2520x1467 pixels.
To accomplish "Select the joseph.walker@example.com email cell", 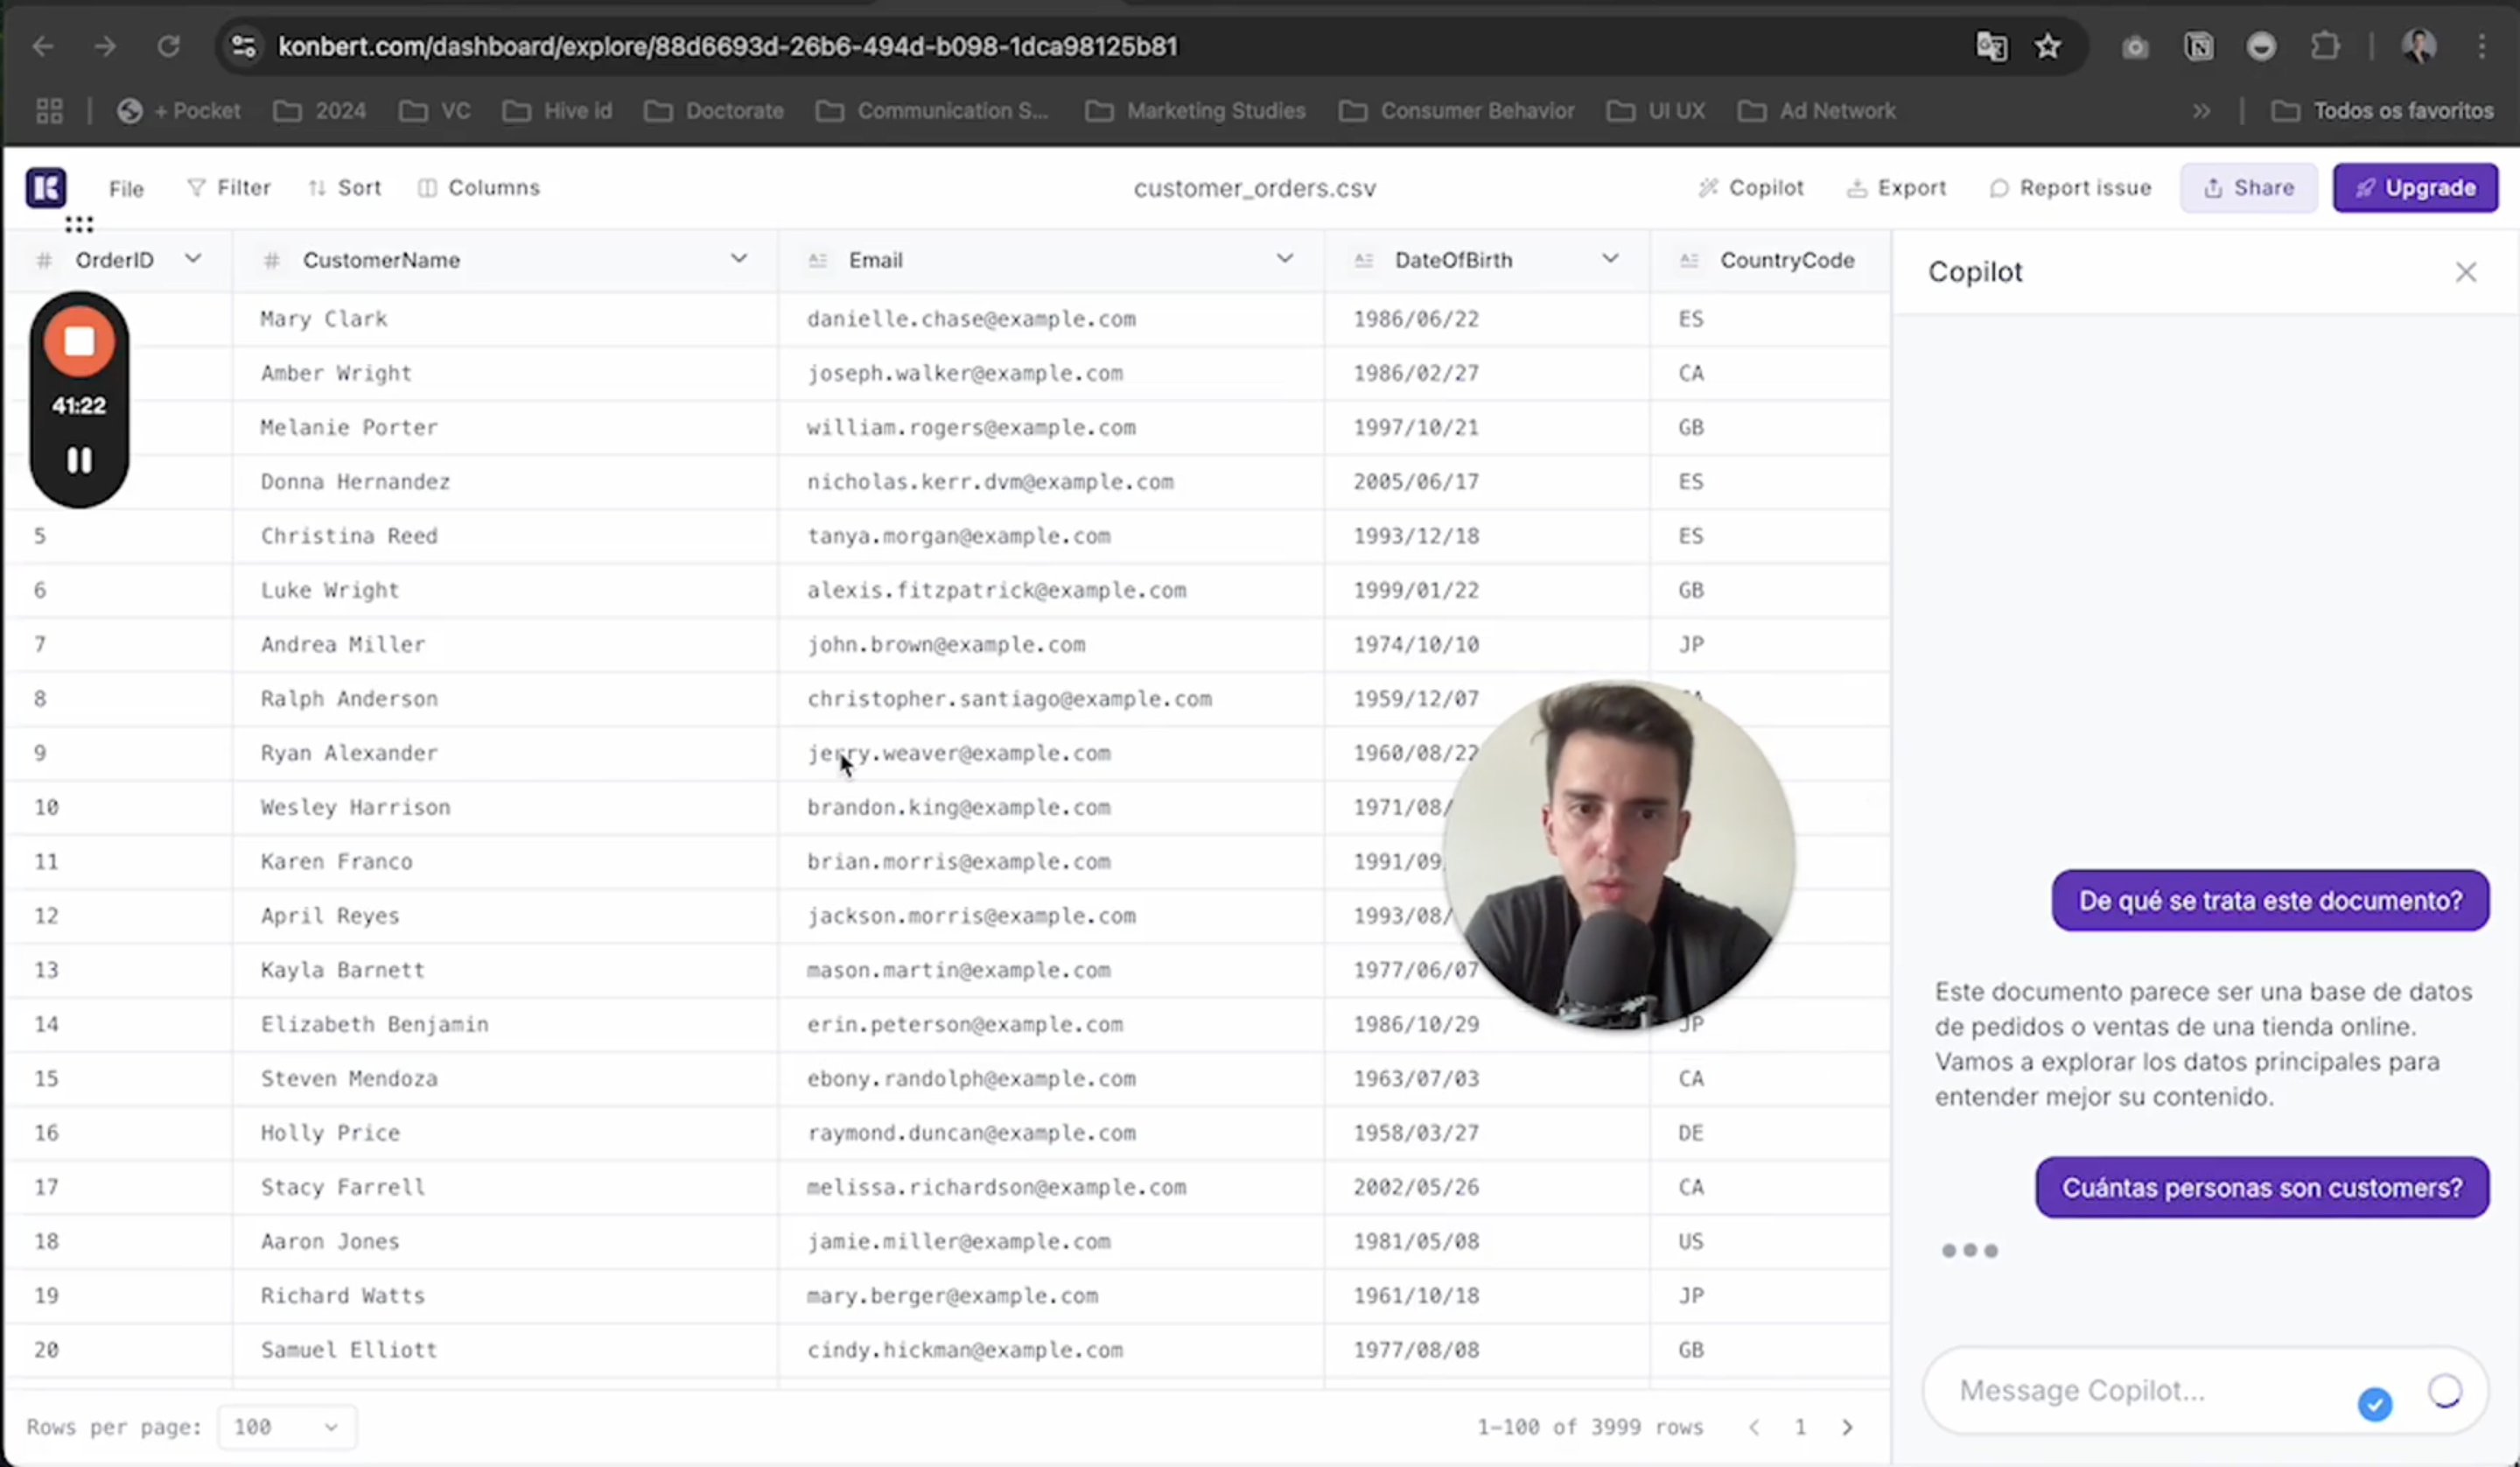I will coord(1051,373).
